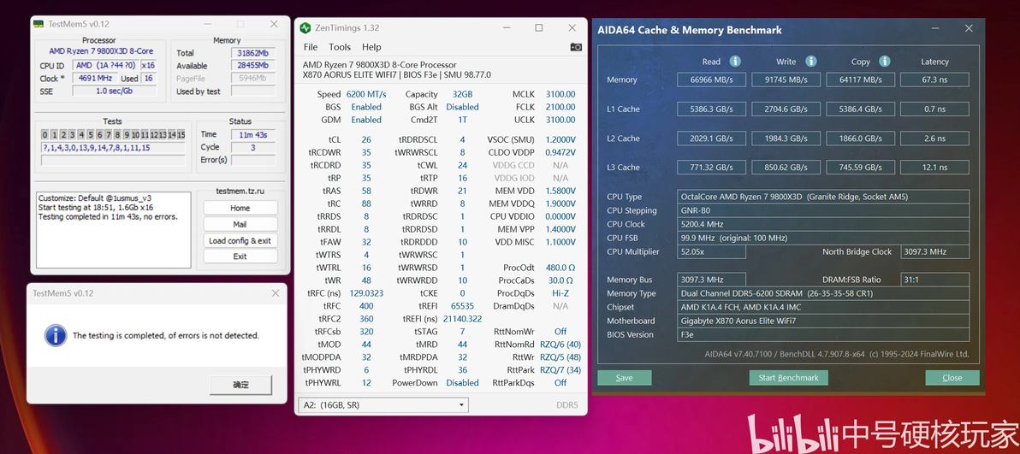Click Load config & exit button

[x=240, y=240]
